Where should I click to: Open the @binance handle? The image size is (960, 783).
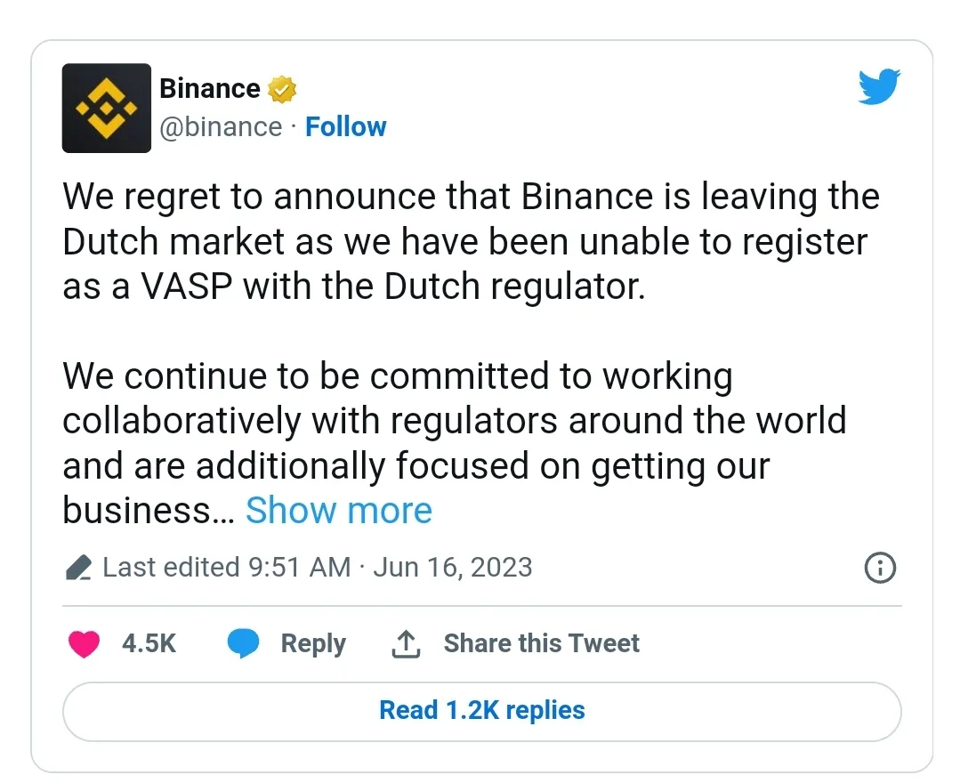221,127
